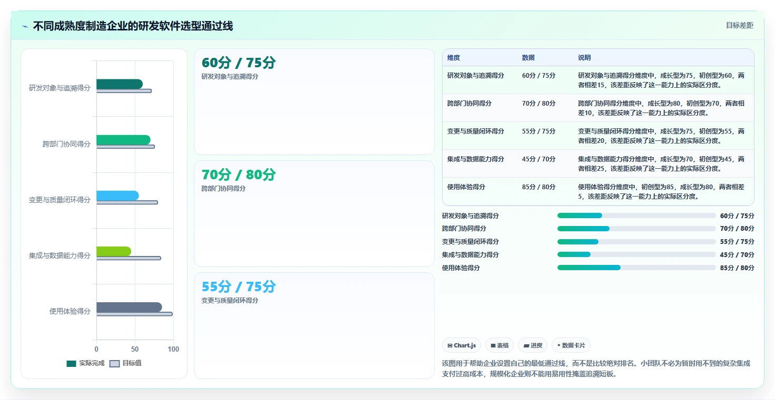The image size is (775, 400).
Task: Click the progress value 45分 / 70分
Action: 737,254
